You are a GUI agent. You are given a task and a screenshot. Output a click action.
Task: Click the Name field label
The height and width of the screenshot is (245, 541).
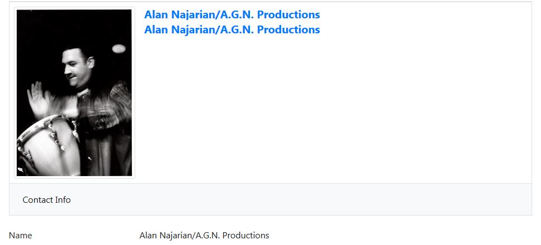pos(21,236)
